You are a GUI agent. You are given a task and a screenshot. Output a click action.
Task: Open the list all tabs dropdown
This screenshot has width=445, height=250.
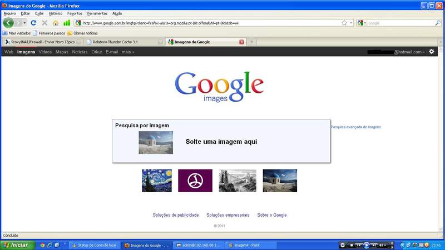point(441,42)
